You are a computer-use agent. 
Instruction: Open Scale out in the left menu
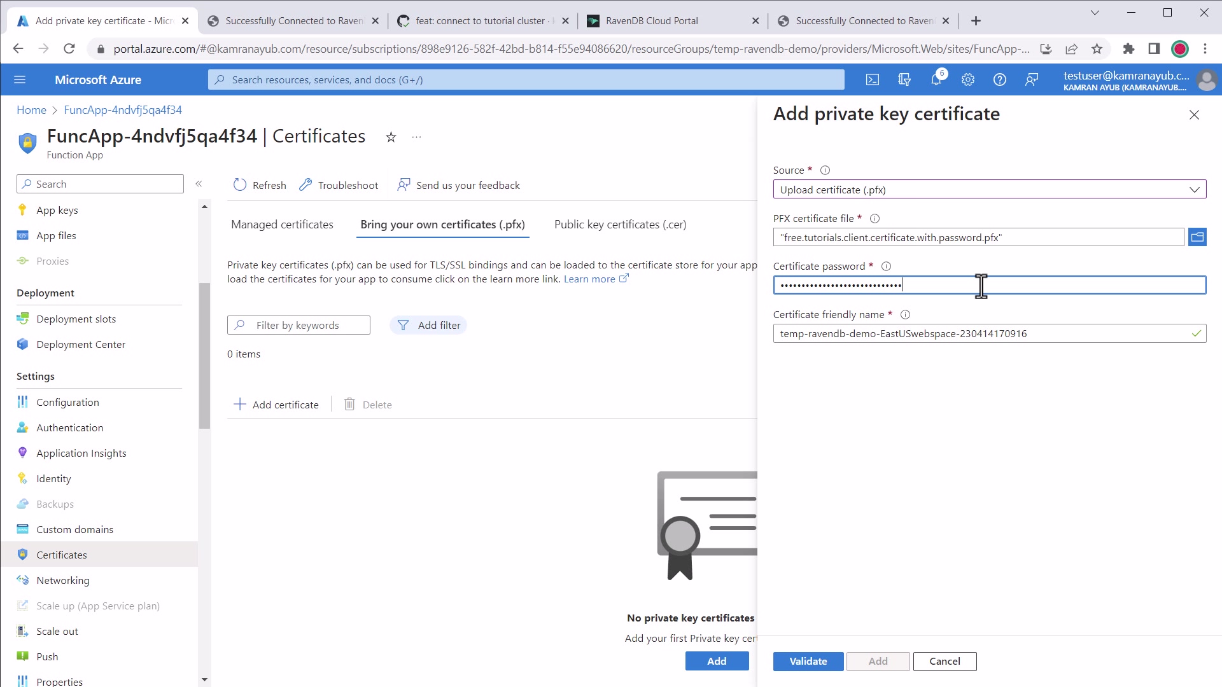click(x=57, y=631)
